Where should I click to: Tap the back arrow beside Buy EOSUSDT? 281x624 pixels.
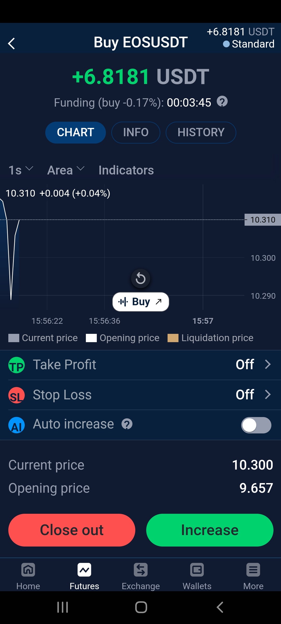pos(11,43)
